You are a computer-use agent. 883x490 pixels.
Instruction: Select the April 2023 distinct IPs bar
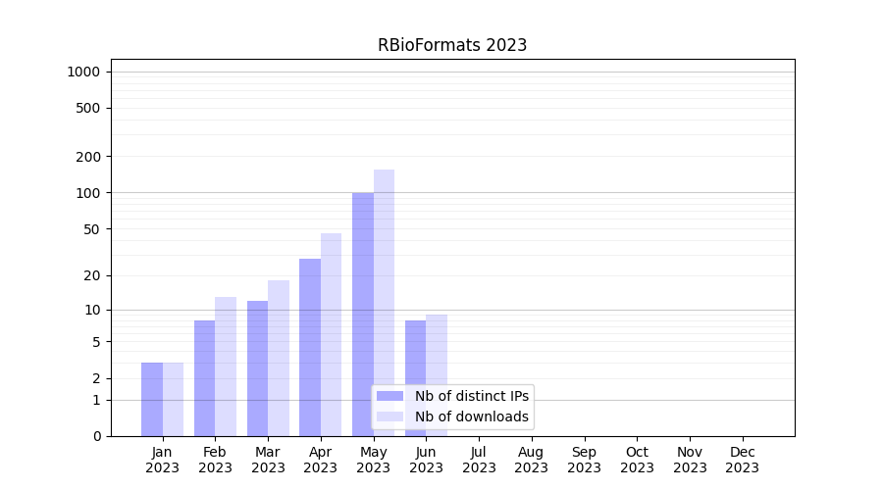(310, 347)
